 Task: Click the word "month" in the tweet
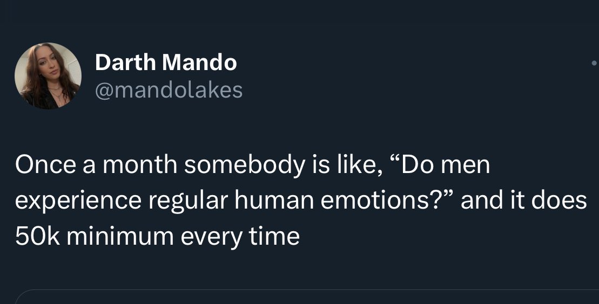138,165
